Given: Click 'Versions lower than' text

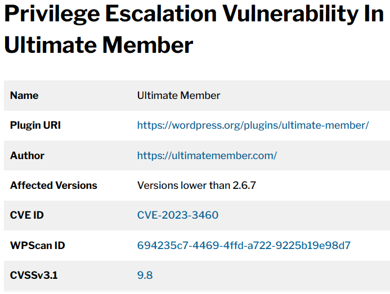Looking at the screenshot, I should 184,186.
